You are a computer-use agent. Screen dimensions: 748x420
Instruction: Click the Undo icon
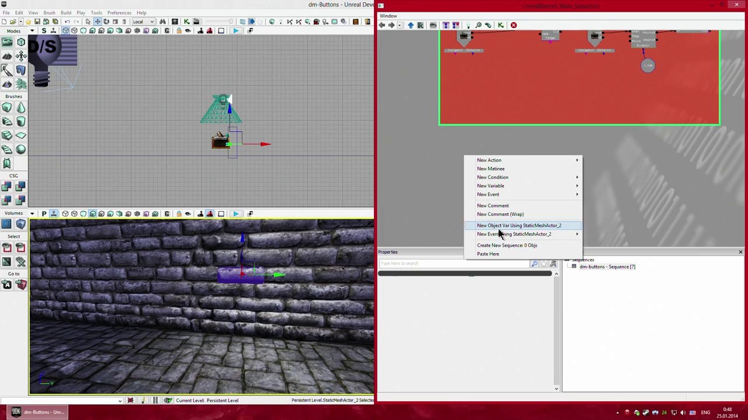(67, 22)
